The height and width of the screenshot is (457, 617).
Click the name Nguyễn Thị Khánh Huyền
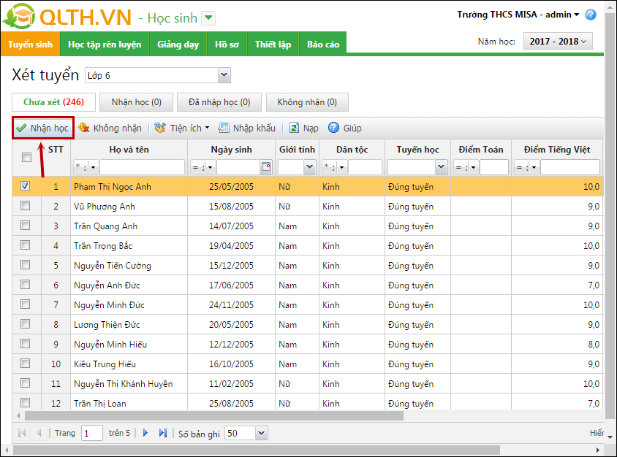click(123, 383)
